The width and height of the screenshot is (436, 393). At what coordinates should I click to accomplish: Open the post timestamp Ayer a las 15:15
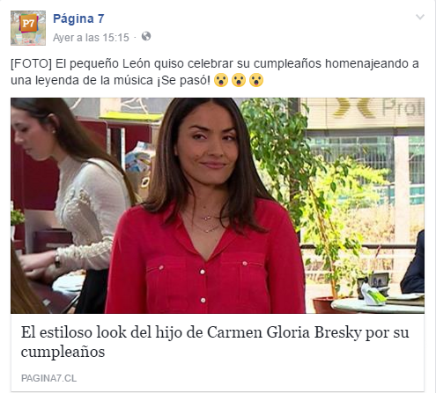pos(91,38)
